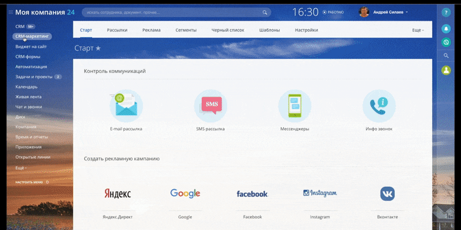
Task: Toggle the left menu with hamburger icon
Action: 10,12
